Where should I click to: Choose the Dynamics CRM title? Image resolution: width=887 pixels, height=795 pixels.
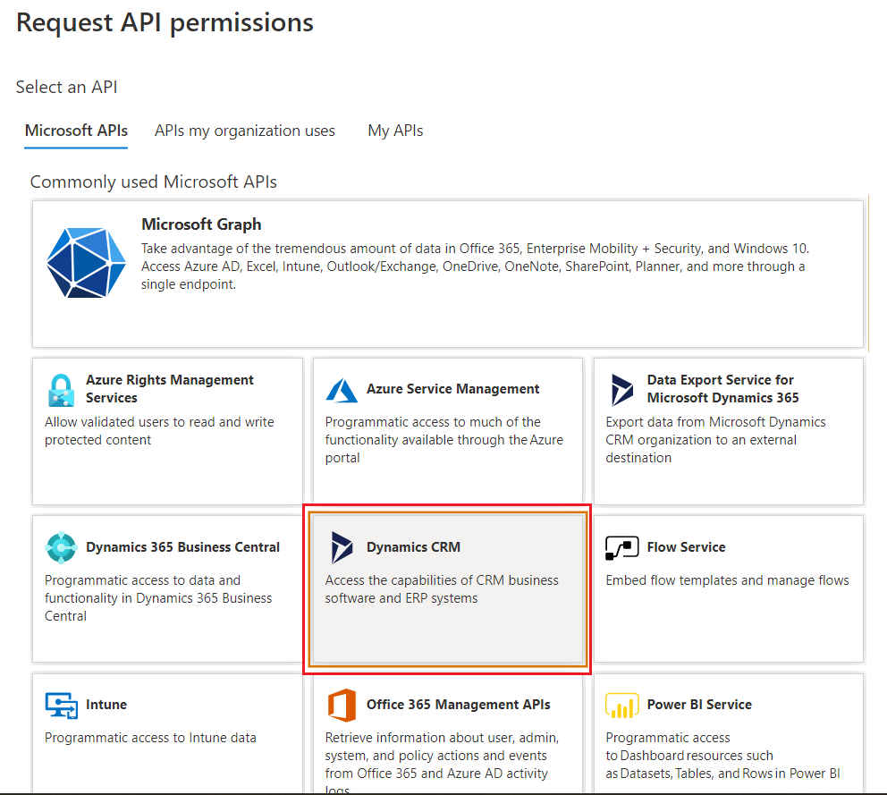pos(413,547)
